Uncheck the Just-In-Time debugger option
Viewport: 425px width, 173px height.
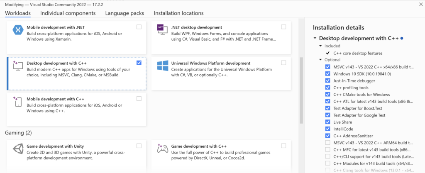coord(328,80)
